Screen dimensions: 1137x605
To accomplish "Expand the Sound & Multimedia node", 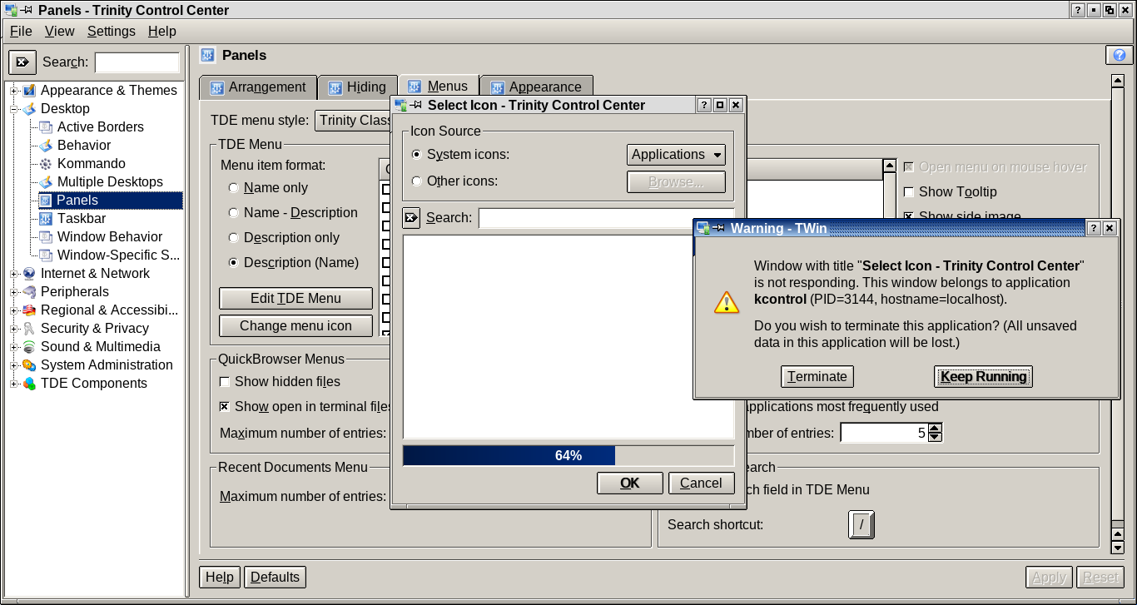I will (x=13, y=346).
